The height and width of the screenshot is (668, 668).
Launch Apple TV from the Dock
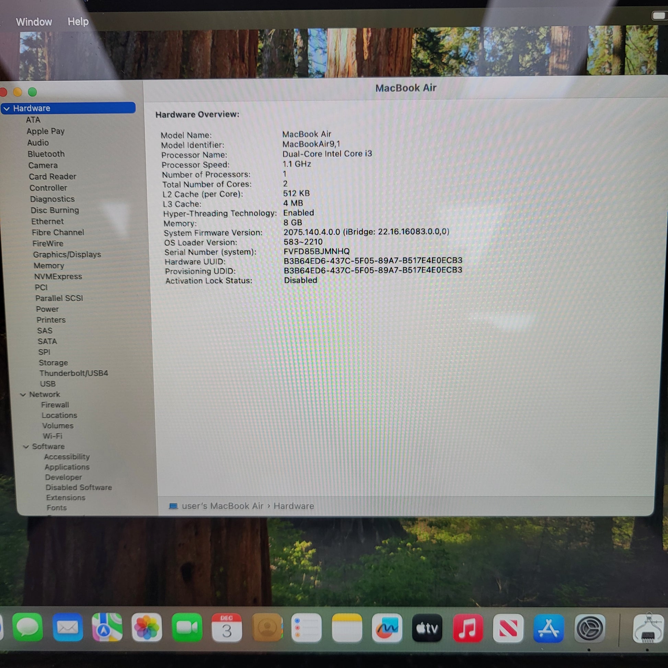pyautogui.click(x=427, y=627)
